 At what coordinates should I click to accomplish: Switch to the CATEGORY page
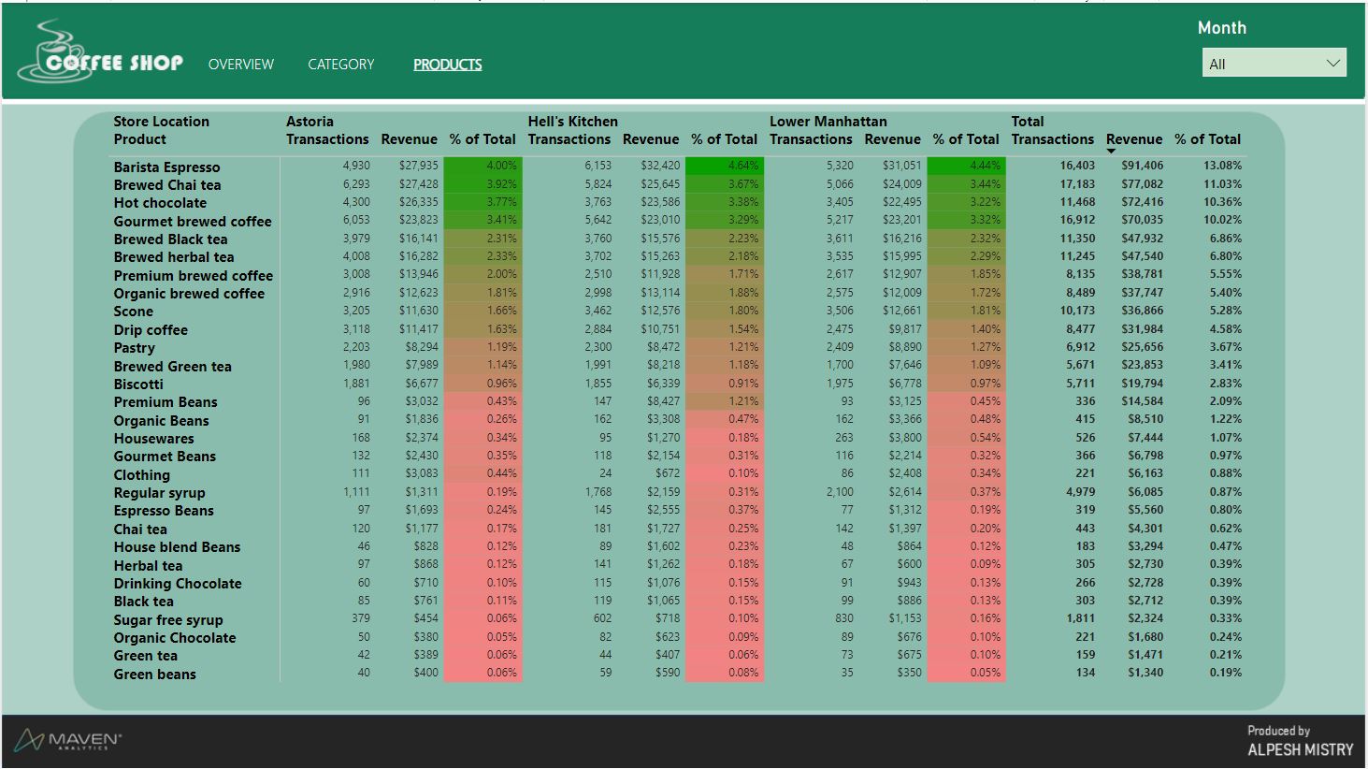point(340,65)
